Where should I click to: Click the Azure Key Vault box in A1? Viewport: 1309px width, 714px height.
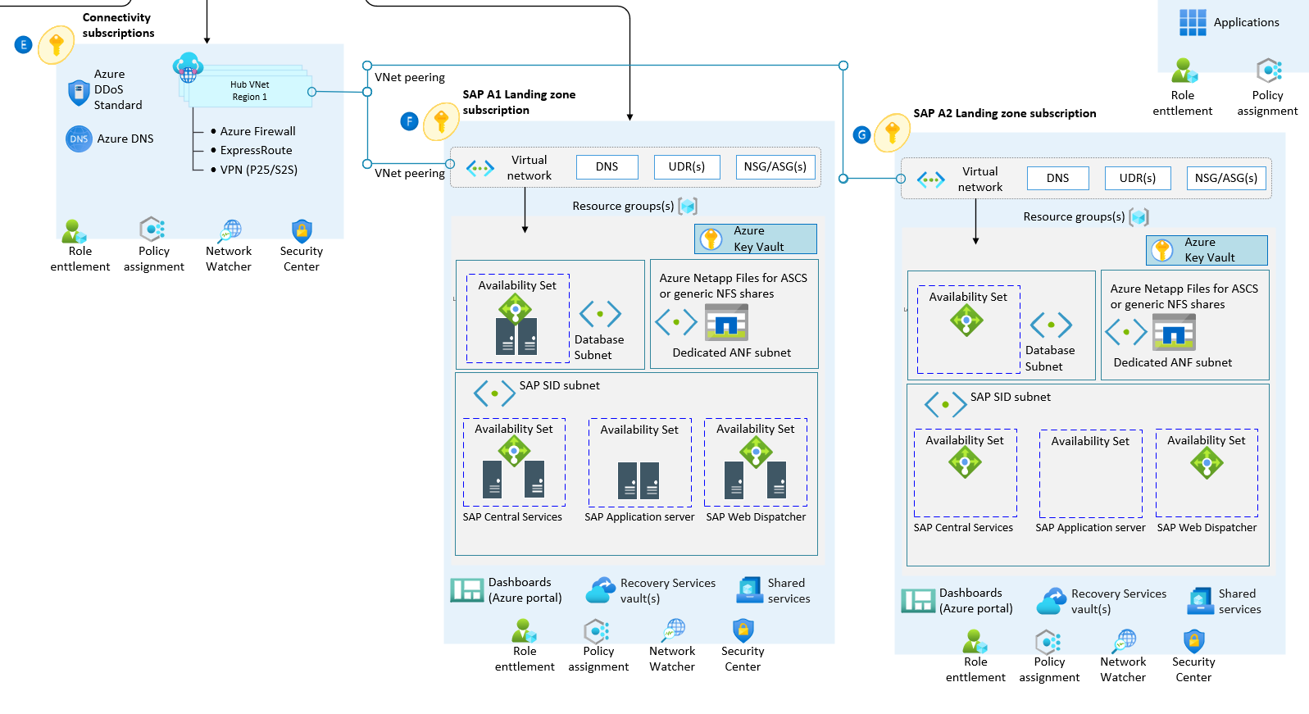tap(756, 239)
